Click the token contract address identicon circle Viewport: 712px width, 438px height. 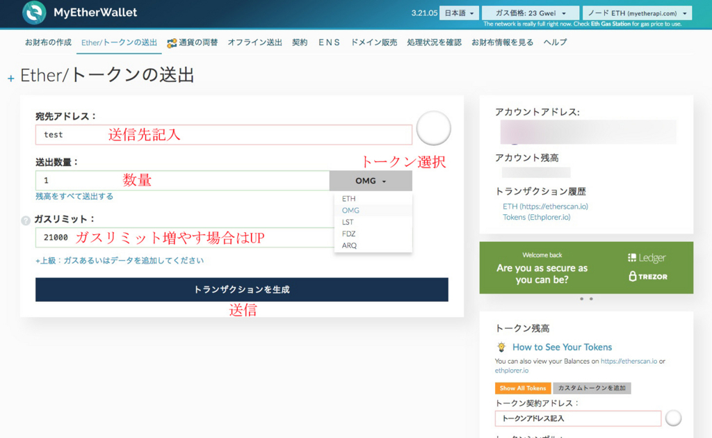point(673,418)
